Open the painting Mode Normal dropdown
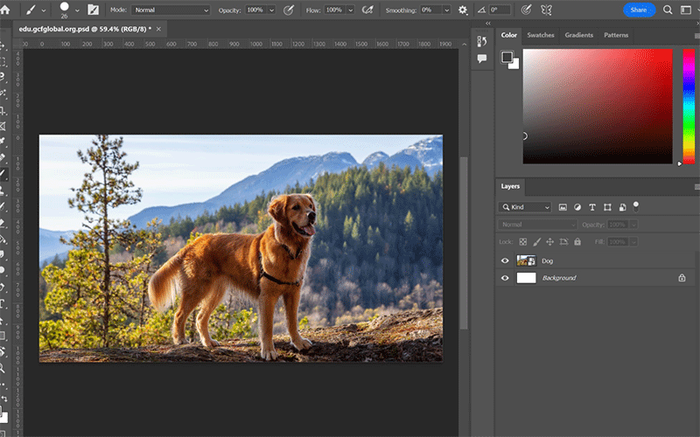 point(171,10)
